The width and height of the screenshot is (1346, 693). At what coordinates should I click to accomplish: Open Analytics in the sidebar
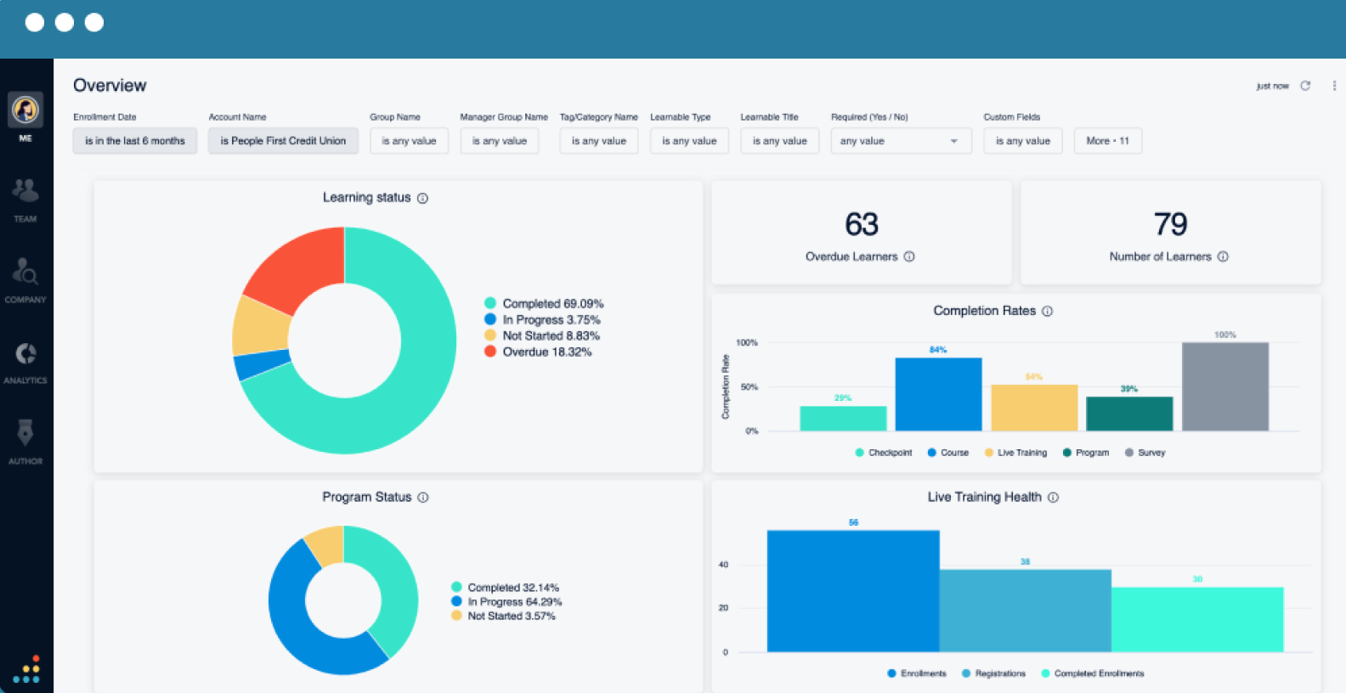25,353
